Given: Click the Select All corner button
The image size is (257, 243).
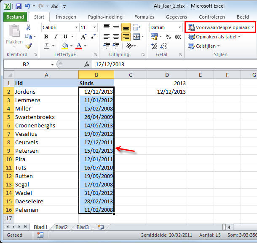Looking at the screenshot, I should pyautogui.click(x=9, y=75).
